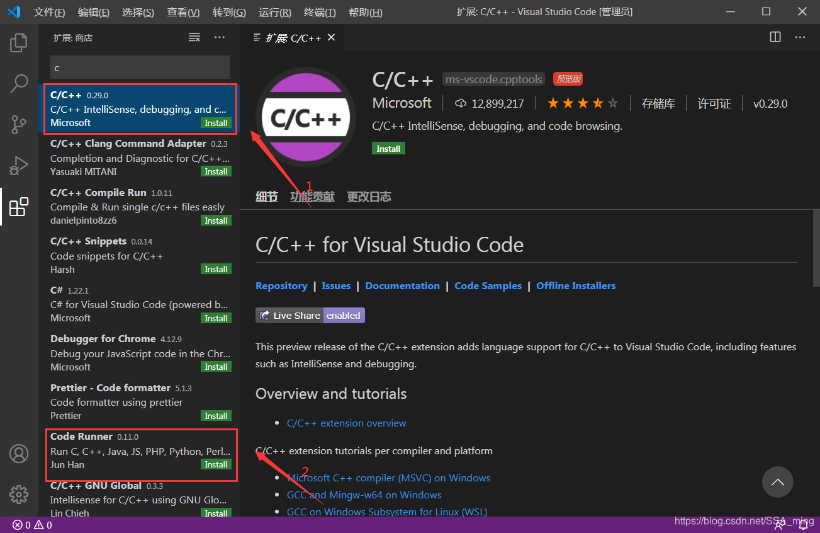Install C/C++ Microsoft extension in list
Screen dimensions: 820x533
point(216,123)
